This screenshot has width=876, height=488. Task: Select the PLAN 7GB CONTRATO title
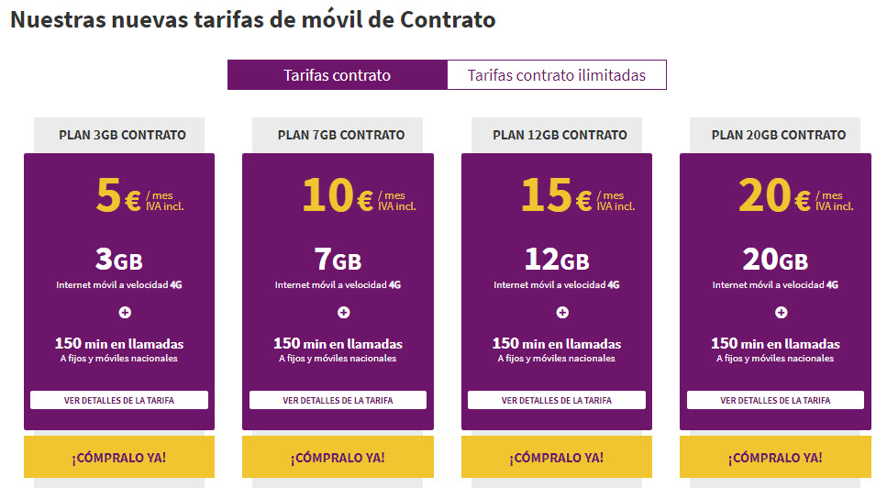(x=341, y=135)
